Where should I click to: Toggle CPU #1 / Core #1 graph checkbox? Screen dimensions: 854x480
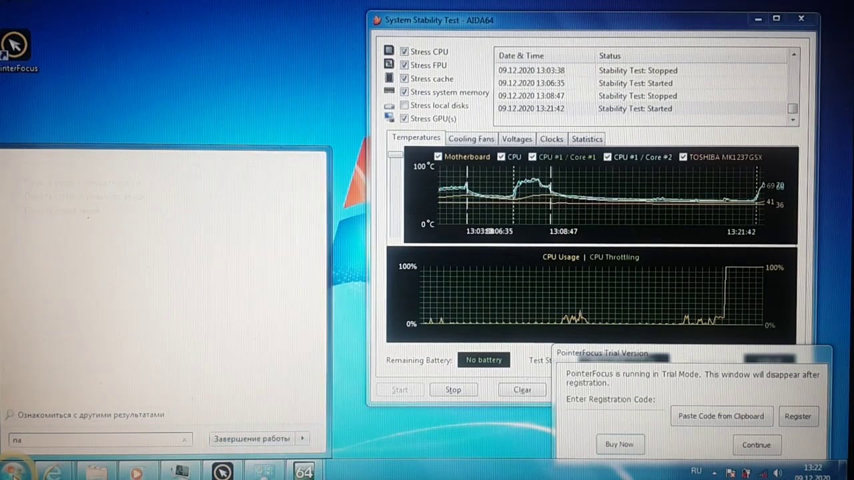(532, 157)
